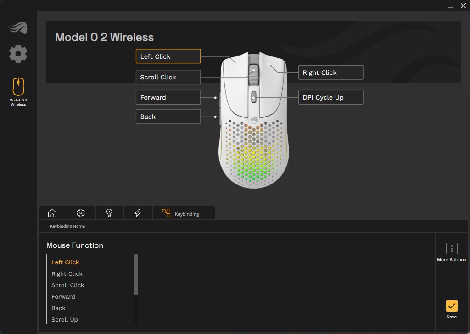Image resolution: width=470 pixels, height=334 pixels.
Task: Save the keybinding with checkmark button
Action: (452, 306)
